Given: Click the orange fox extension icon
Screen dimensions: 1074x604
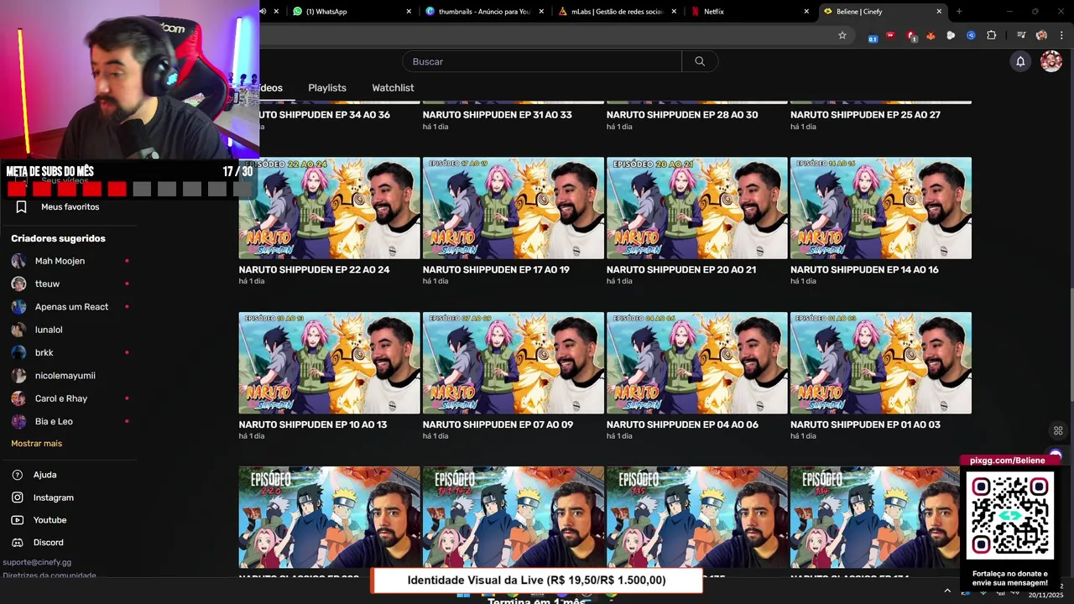Looking at the screenshot, I should [931, 35].
